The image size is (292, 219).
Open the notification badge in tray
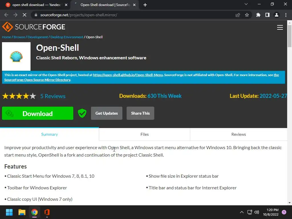(284, 212)
